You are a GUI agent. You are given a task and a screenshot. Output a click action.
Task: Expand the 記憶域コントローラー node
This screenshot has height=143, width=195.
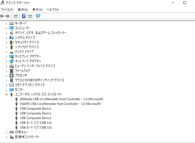click(x=7, y=137)
